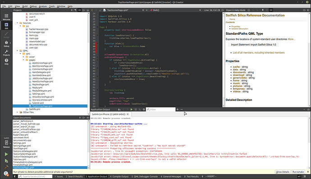The height and width of the screenshot is (179, 311).
Task: Close the SailHN on Phone 22 output tab
Action: [128, 115]
